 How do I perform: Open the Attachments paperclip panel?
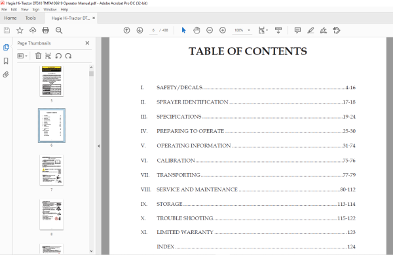point(6,75)
